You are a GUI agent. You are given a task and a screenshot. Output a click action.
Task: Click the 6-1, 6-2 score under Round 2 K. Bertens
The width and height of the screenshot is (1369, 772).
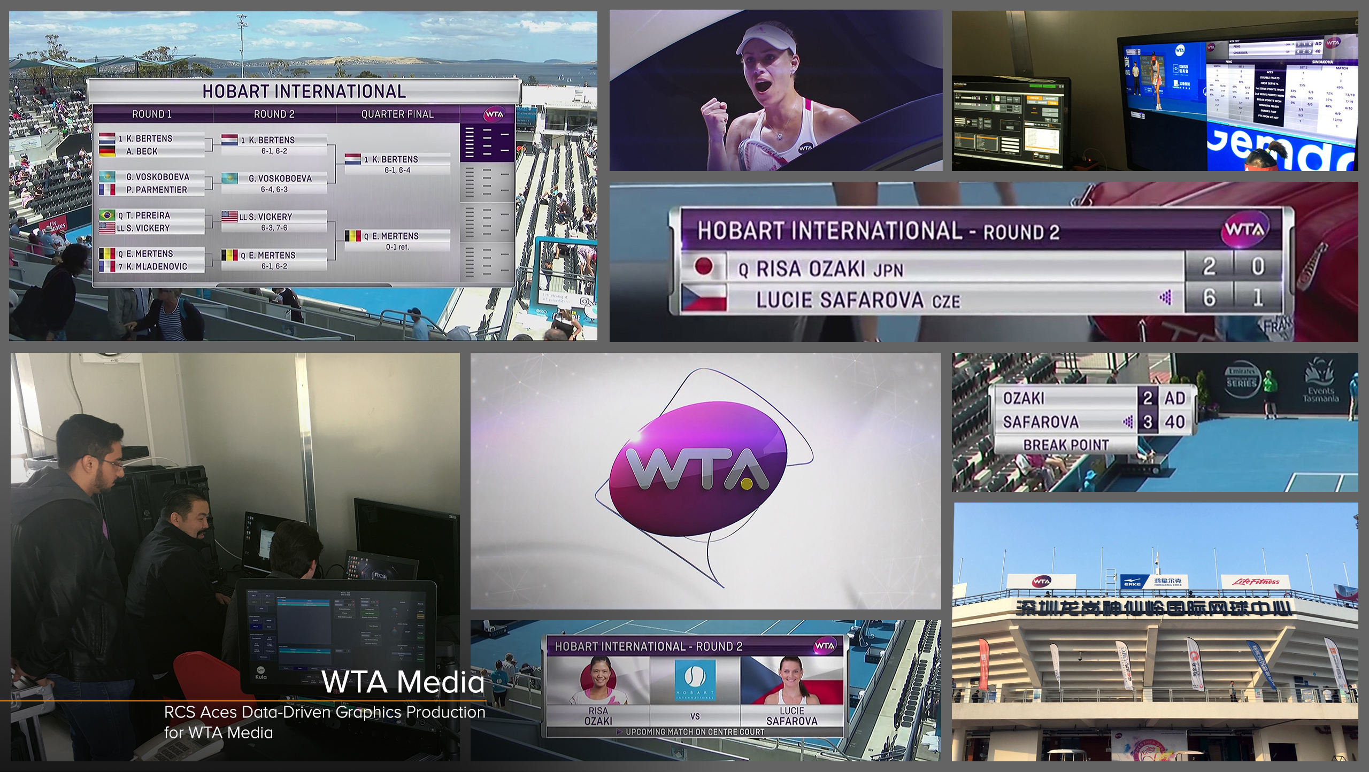click(x=274, y=151)
